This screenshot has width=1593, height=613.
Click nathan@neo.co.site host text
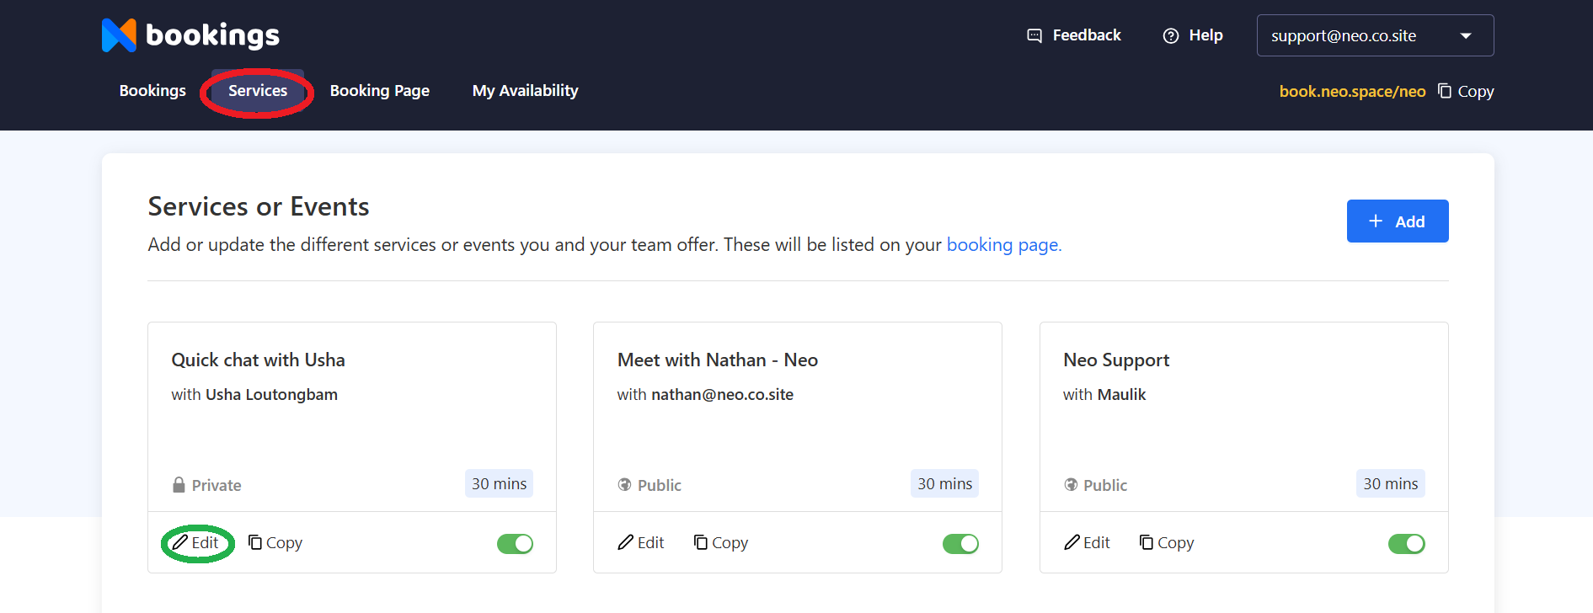pos(722,395)
